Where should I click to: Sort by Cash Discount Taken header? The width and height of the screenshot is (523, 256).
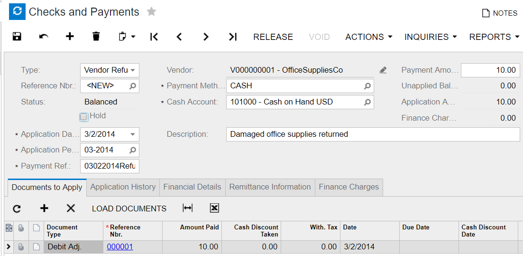pyautogui.click(x=251, y=231)
